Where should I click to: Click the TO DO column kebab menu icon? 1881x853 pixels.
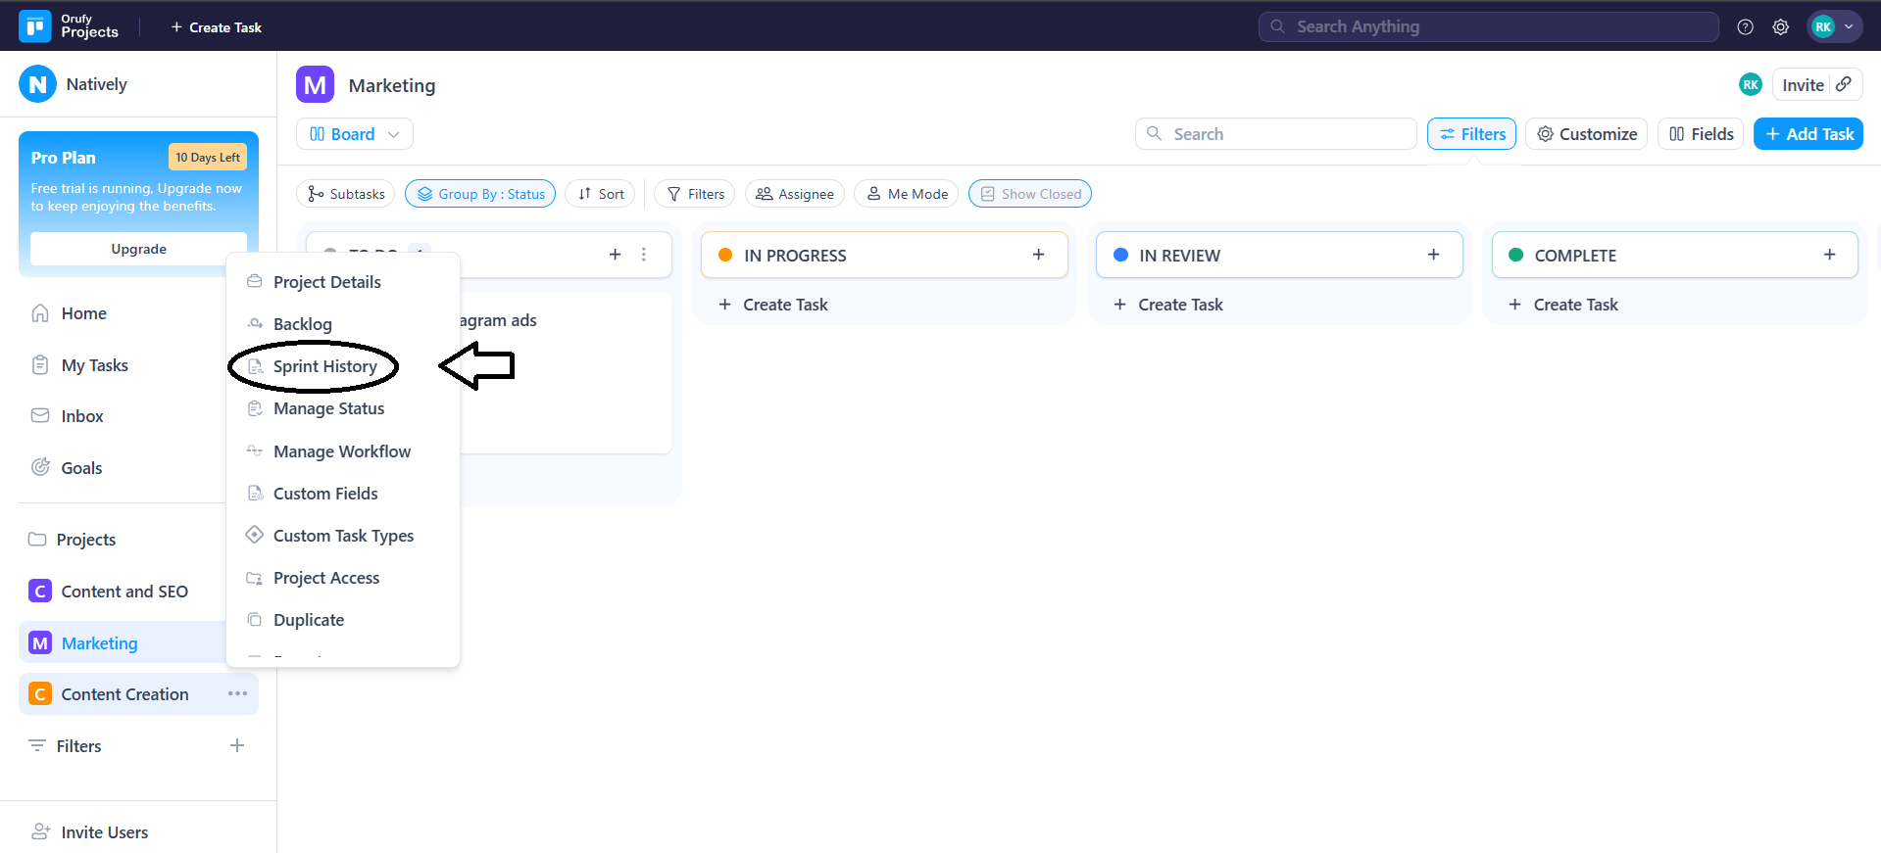coord(644,255)
